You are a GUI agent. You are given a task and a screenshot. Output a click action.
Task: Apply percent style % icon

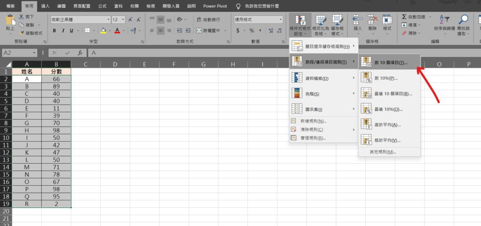click(252, 30)
